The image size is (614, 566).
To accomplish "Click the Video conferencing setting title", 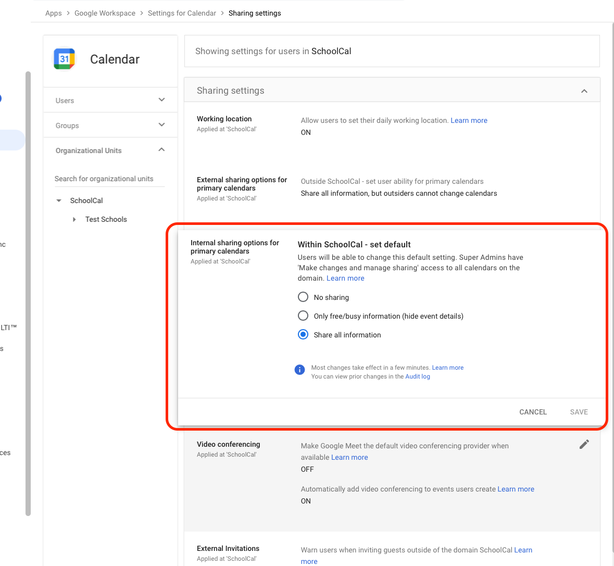I will pos(228,444).
